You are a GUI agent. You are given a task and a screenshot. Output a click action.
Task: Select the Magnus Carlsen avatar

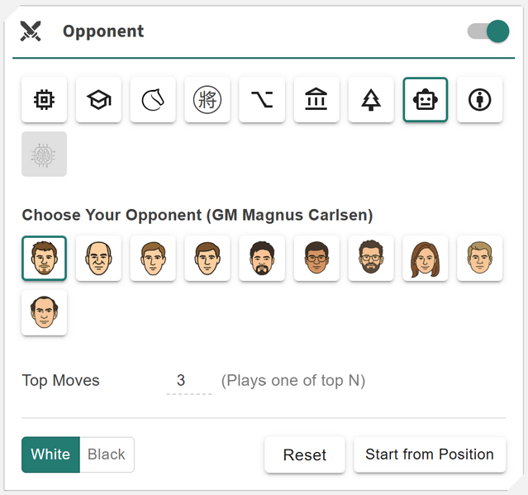point(44,259)
